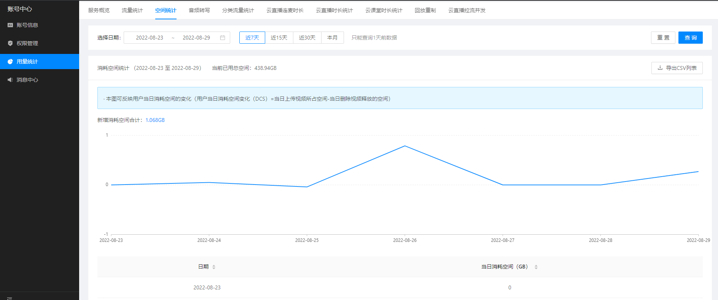Click the 2022-08-28 x-axis label
Image resolution: width=718 pixels, height=300 pixels.
pos(601,240)
